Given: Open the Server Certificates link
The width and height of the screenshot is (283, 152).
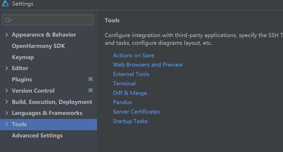Looking at the screenshot, I should click(136, 112).
